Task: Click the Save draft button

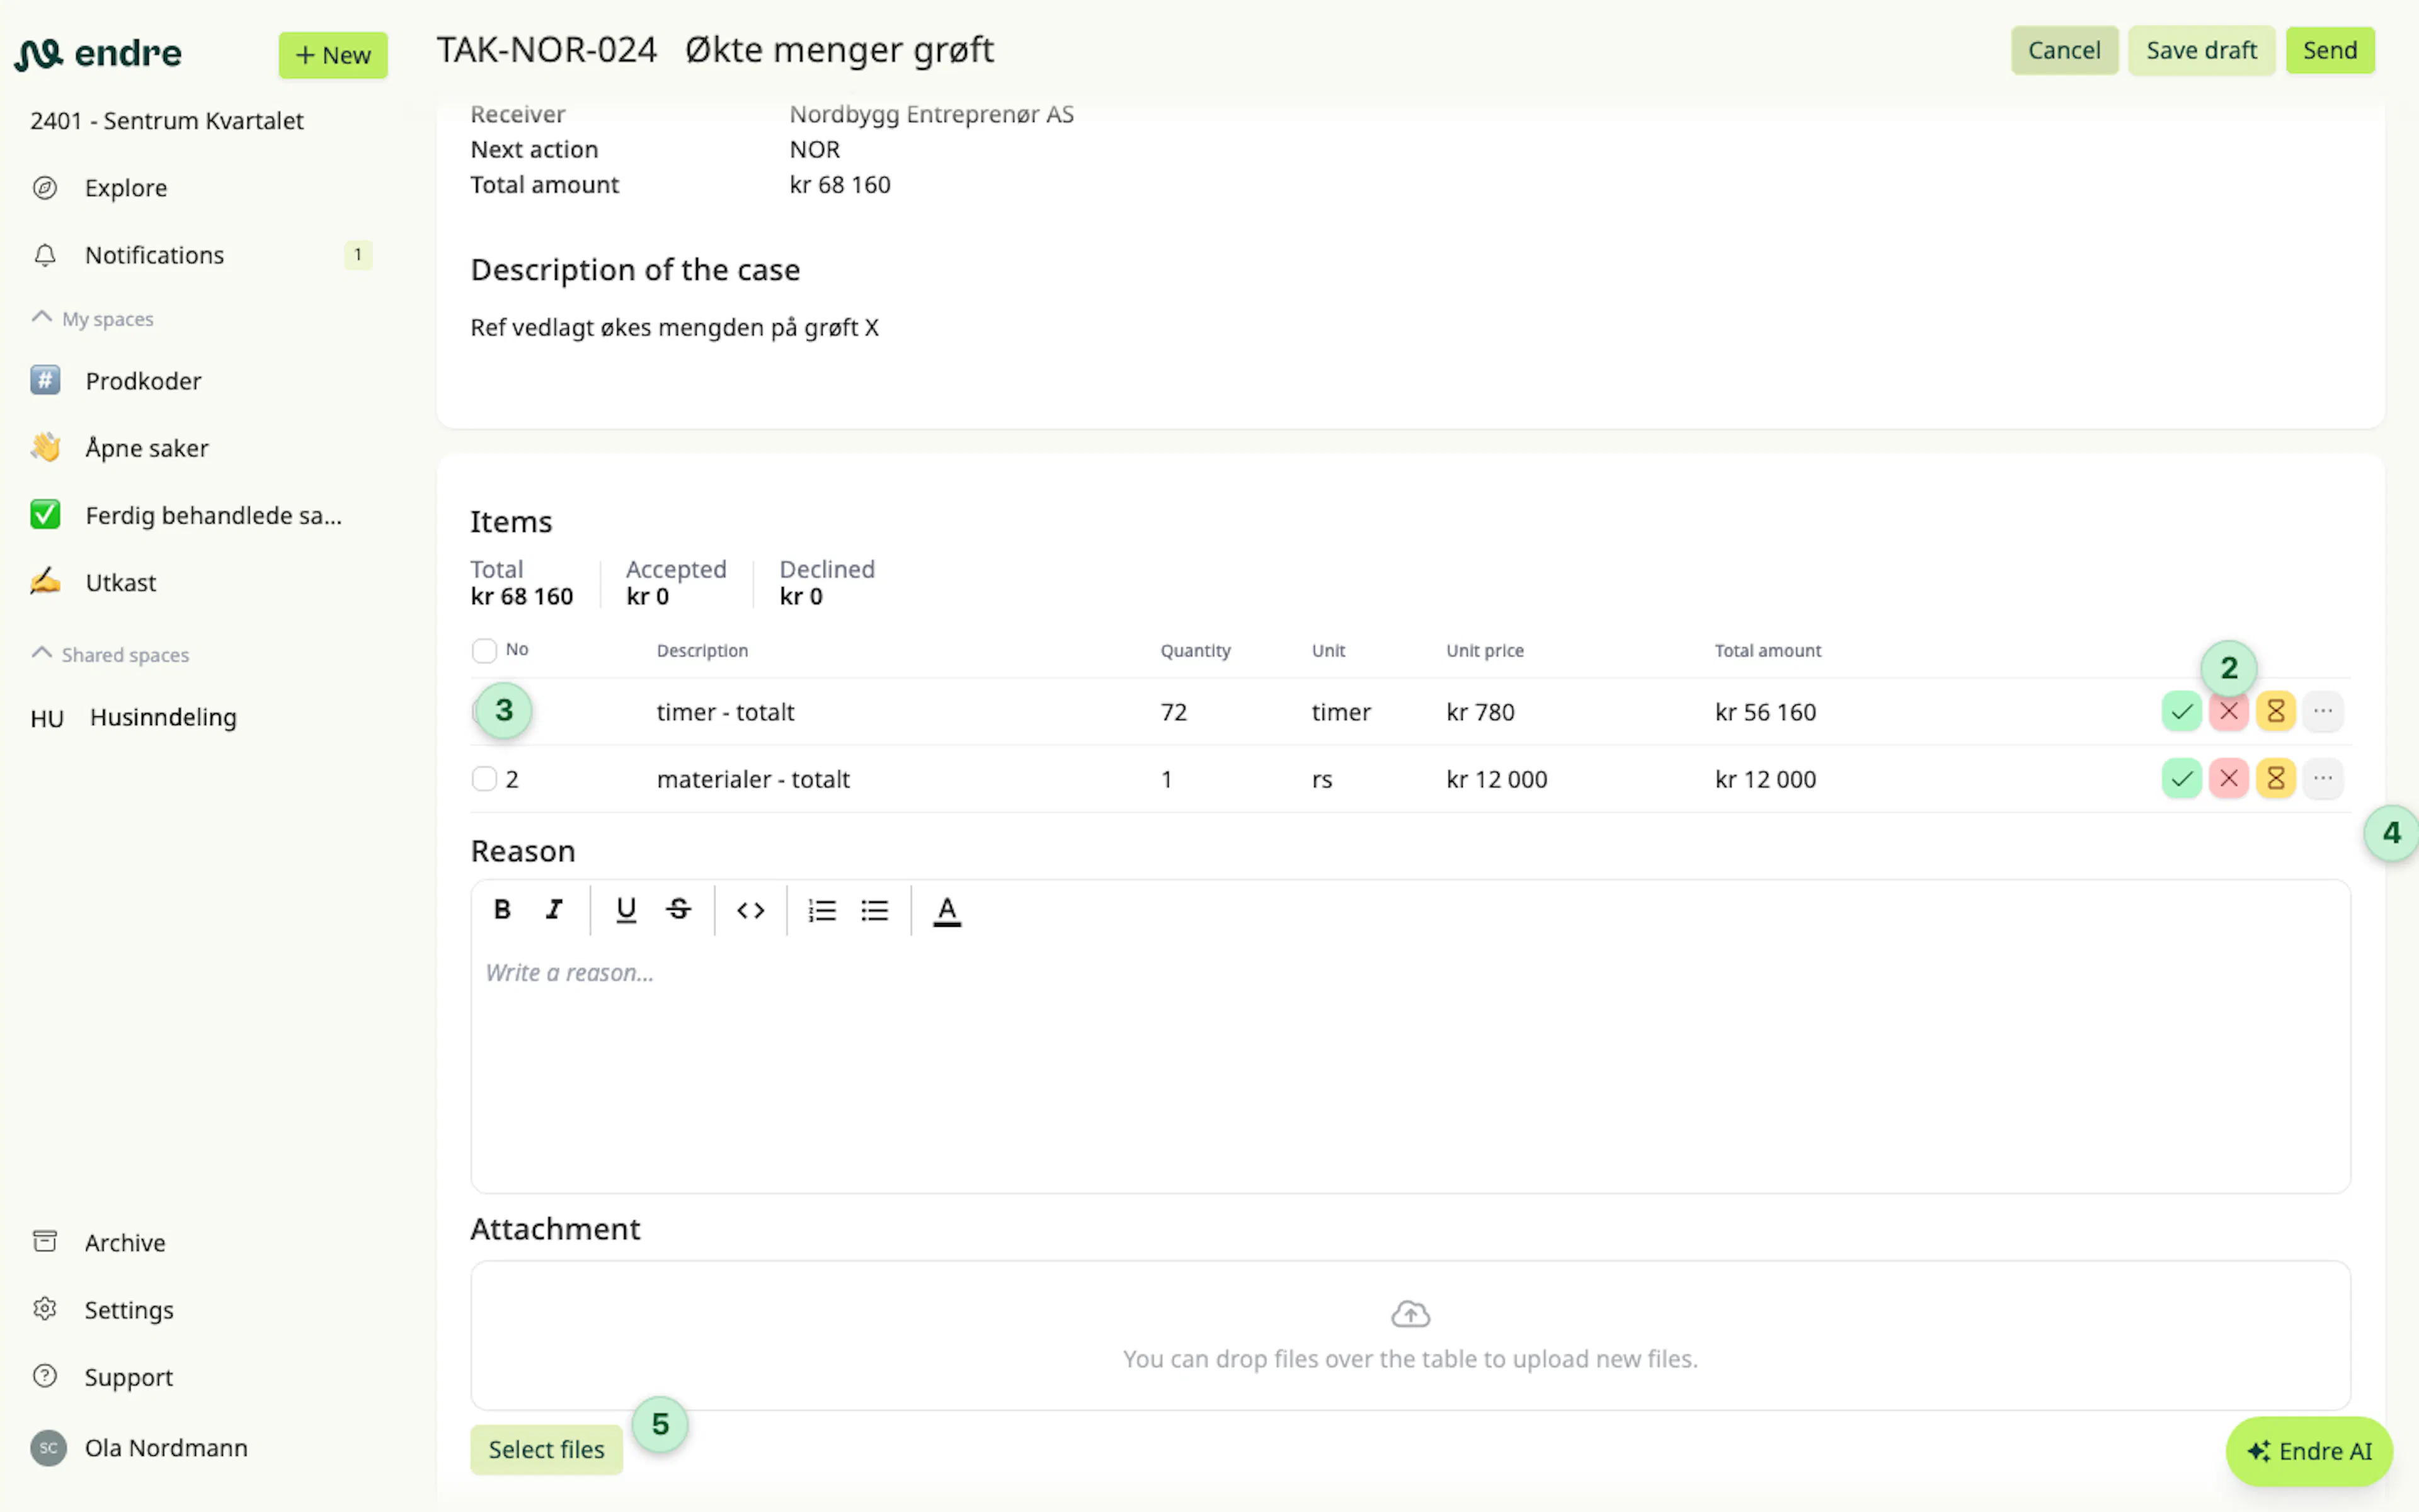Action: [x=2201, y=50]
